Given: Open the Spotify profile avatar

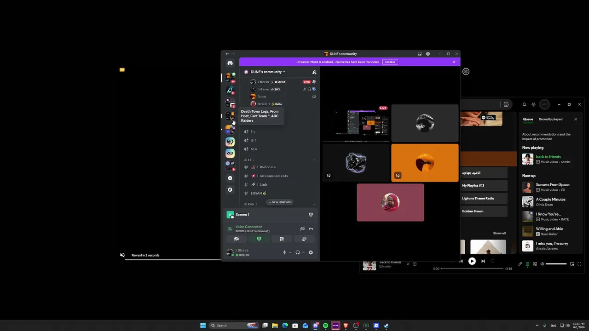Looking at the screenshot, I should click(544, 104).
